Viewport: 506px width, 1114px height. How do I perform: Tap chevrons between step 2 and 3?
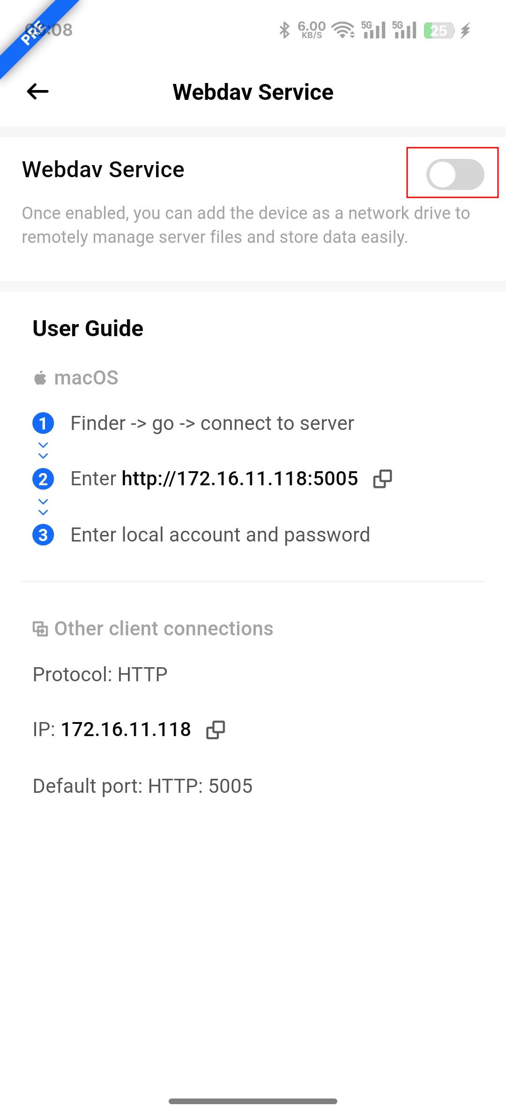[x=43, y=507]
